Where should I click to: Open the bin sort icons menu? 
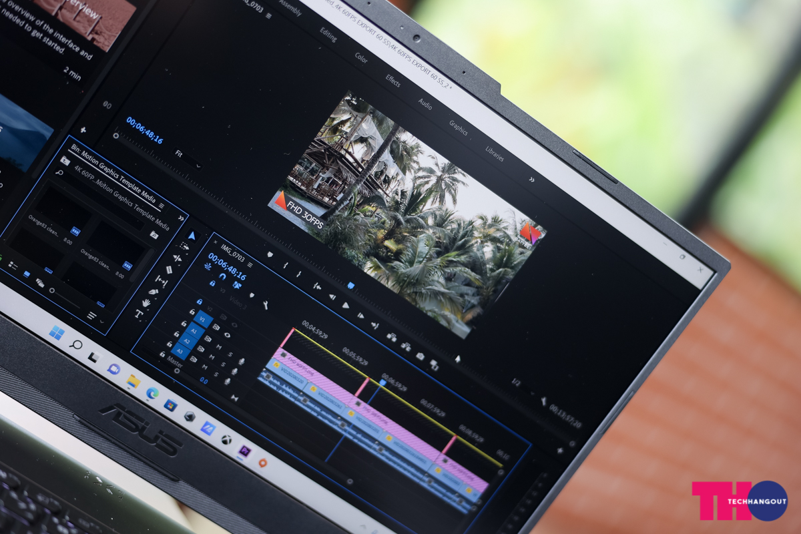tap(91, 315)
